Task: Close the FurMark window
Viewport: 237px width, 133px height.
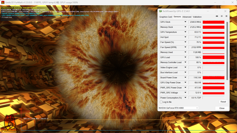Action: coord(233,2)
